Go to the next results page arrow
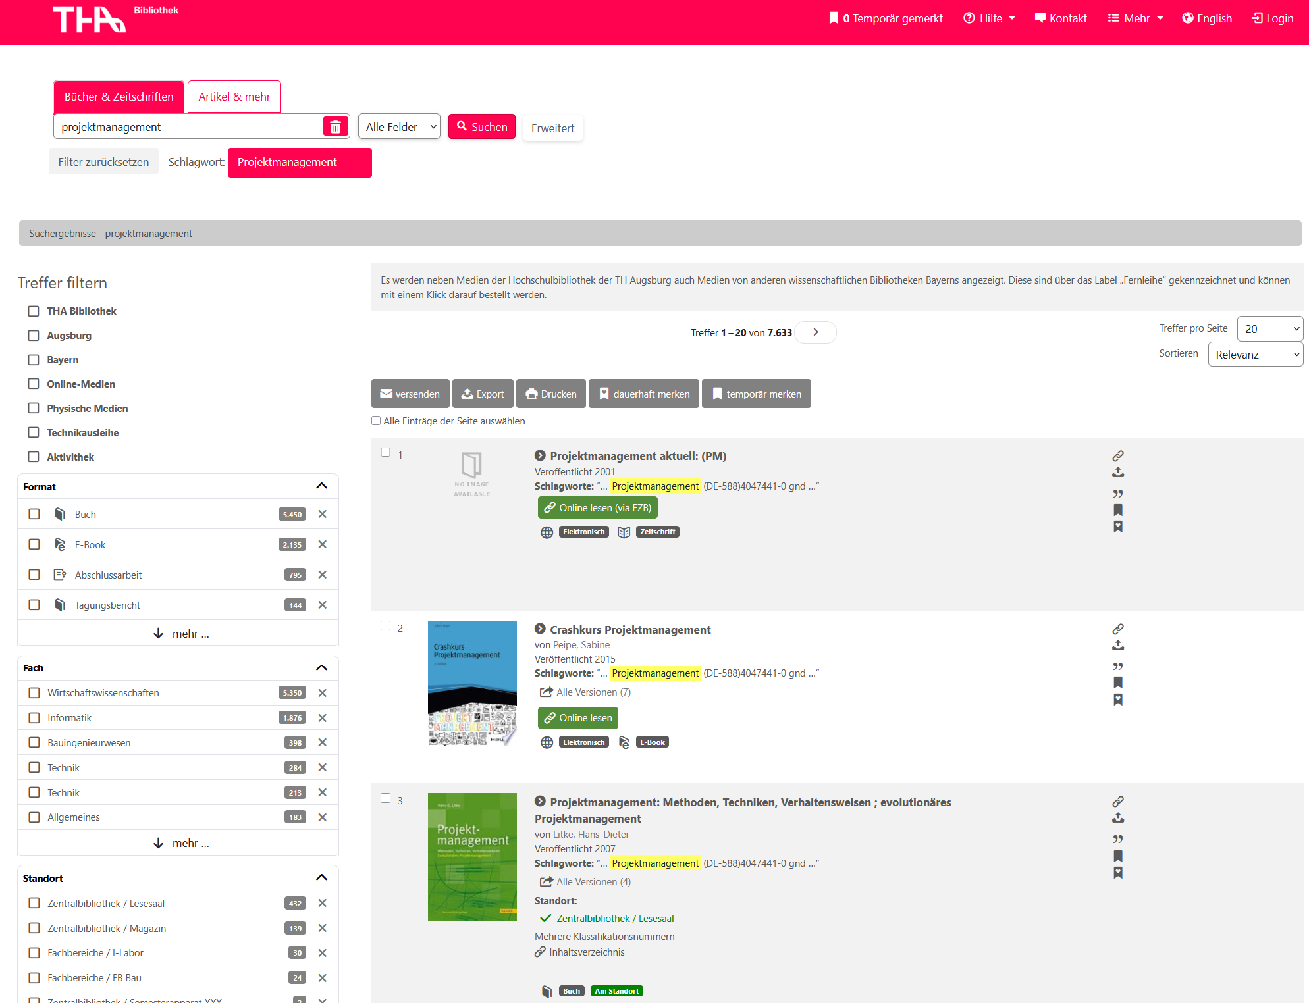This screenshot has height=1003, width=1309. (815, 332)
